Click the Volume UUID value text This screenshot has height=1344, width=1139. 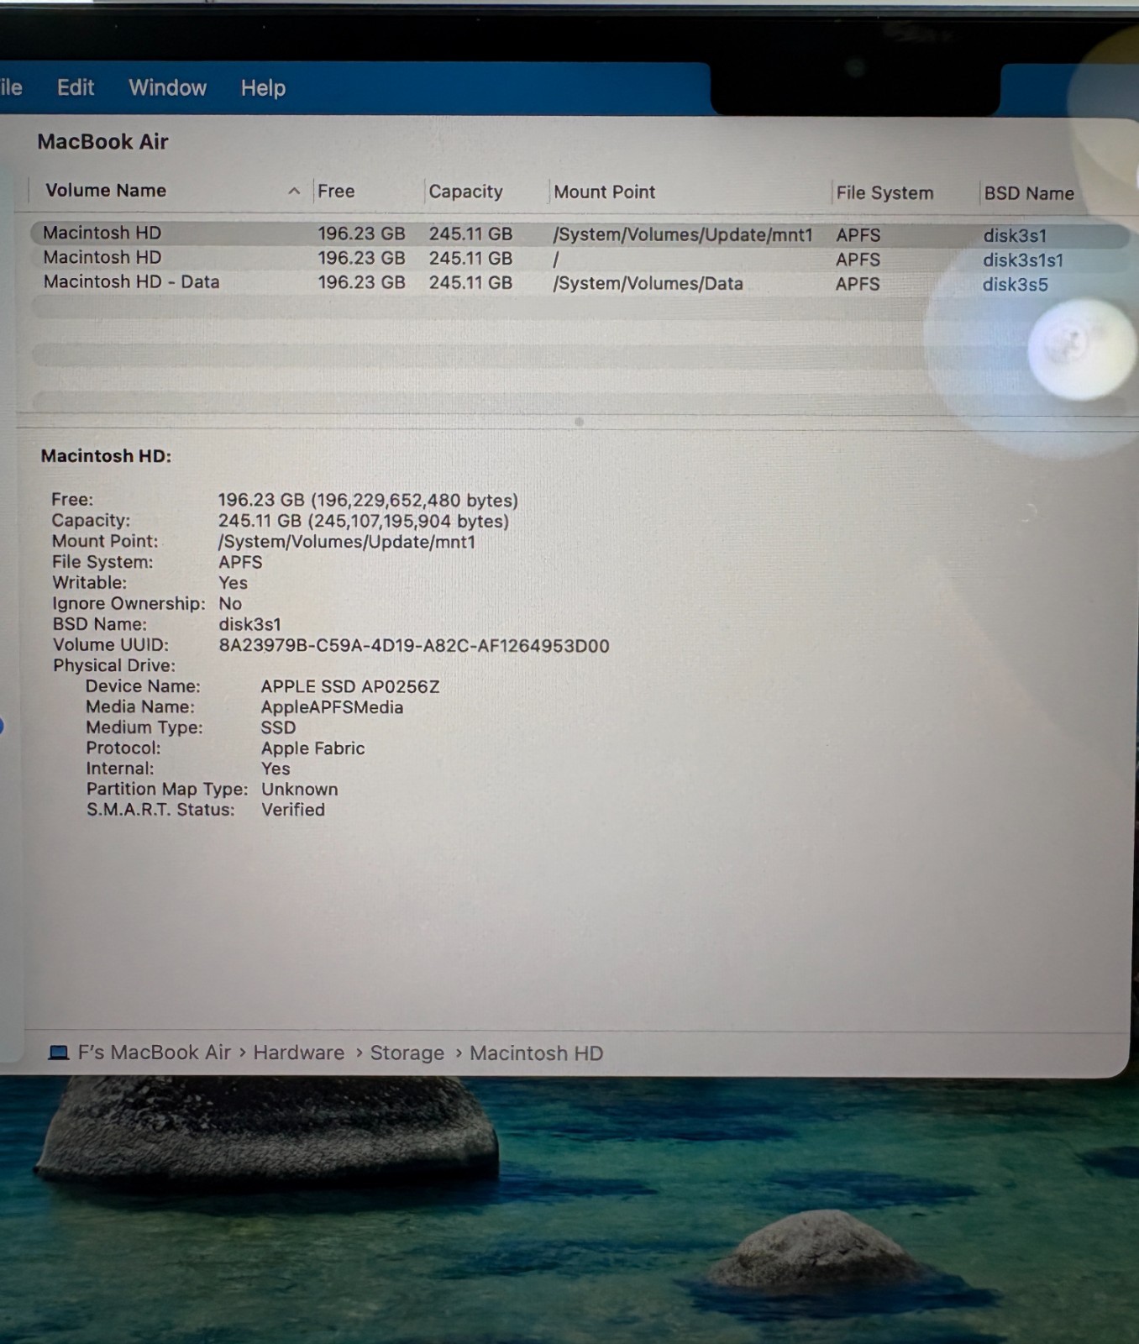point(414,646)
